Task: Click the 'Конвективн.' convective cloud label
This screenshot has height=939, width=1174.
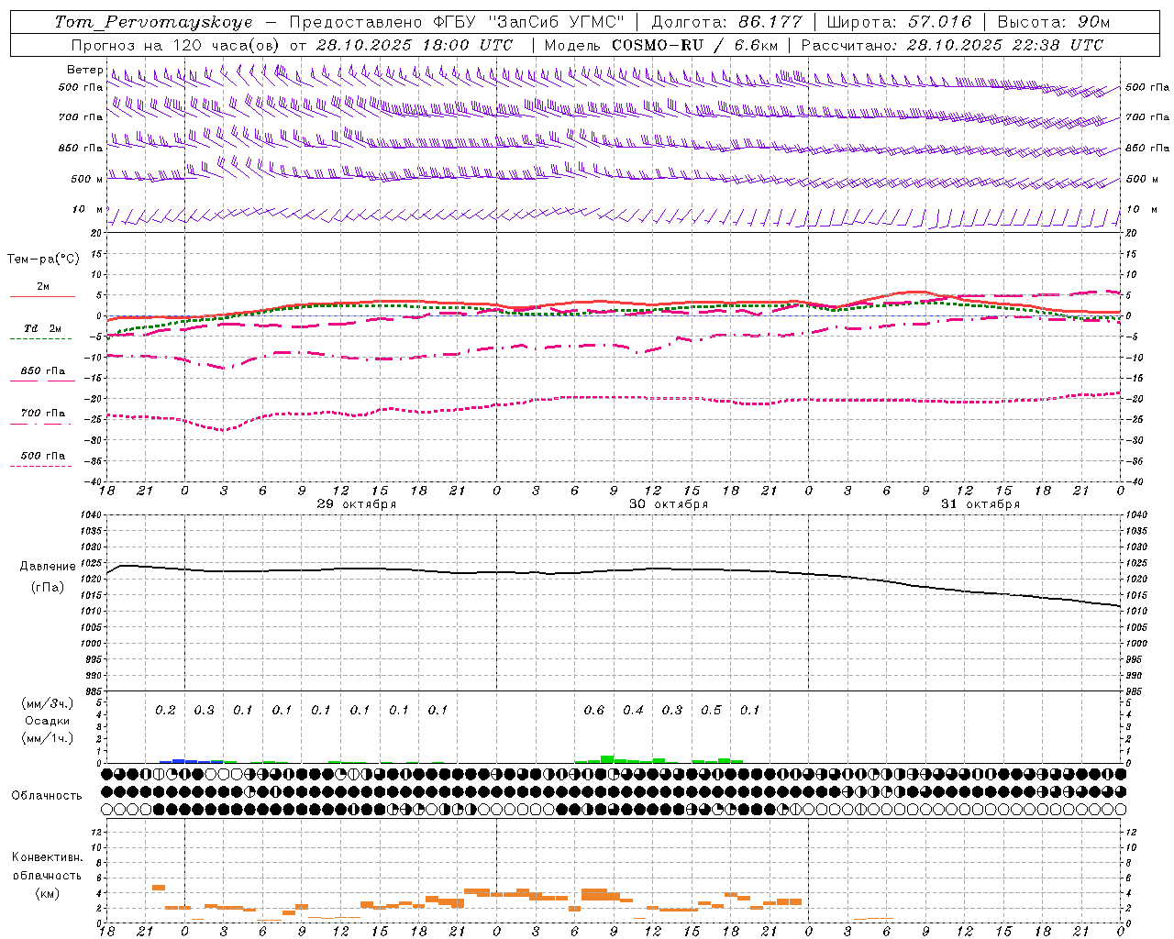Action: point(48,857)
